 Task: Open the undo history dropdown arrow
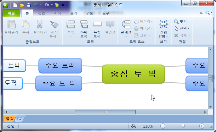pos(41,5)
